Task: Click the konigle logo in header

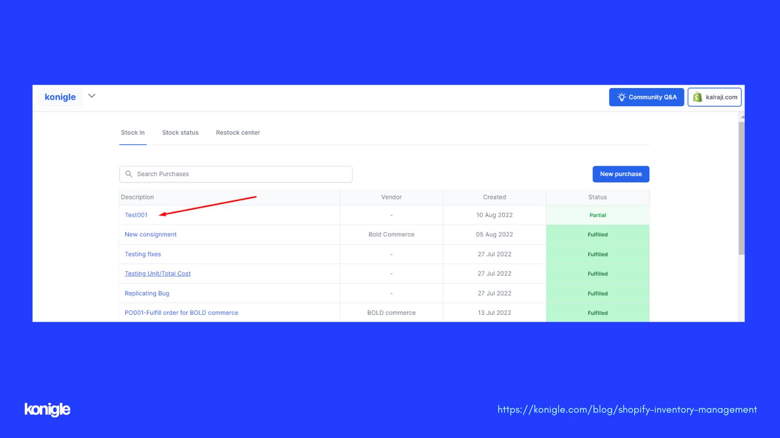Action: [60, 97]
